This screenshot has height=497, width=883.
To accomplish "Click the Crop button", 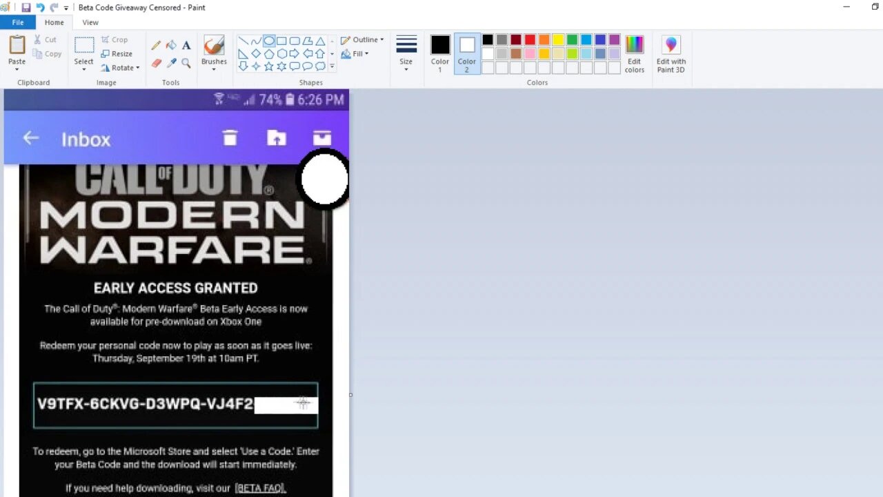I will point(115,40).
